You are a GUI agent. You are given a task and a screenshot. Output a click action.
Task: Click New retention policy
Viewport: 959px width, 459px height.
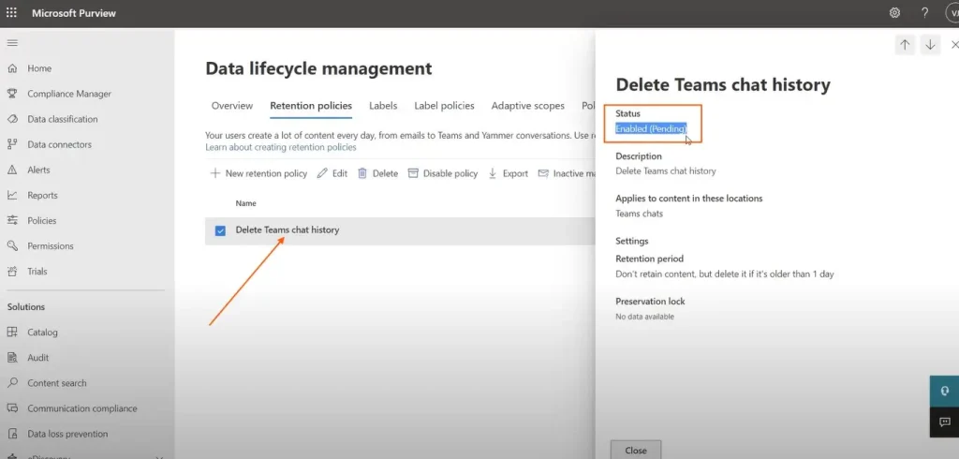[258, 174]
